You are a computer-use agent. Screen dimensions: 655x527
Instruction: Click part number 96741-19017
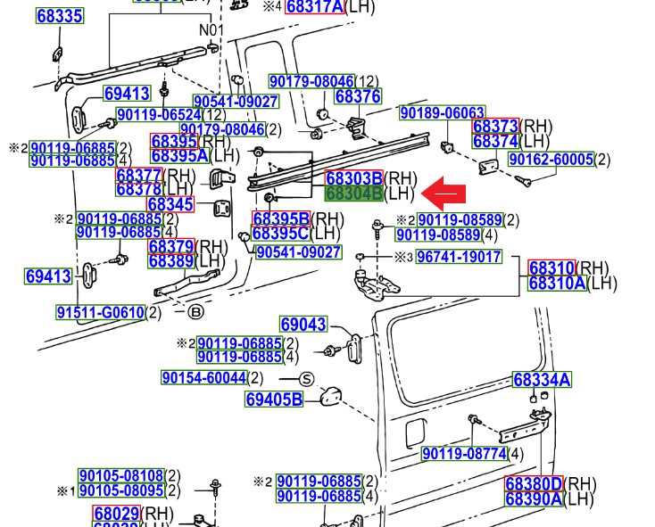[459, 257]
